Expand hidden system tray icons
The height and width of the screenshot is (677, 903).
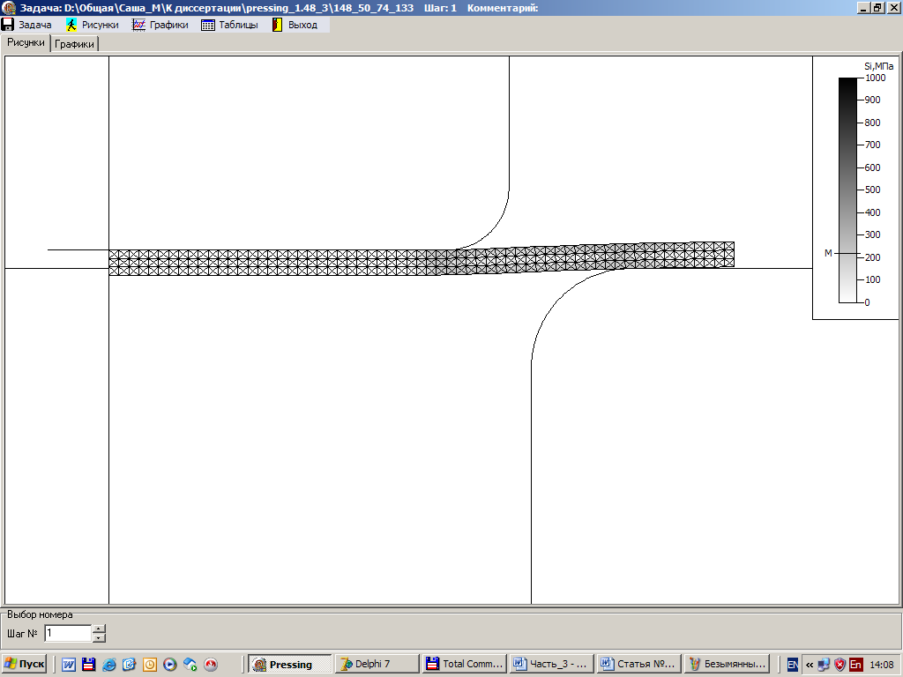click(809, 665)
